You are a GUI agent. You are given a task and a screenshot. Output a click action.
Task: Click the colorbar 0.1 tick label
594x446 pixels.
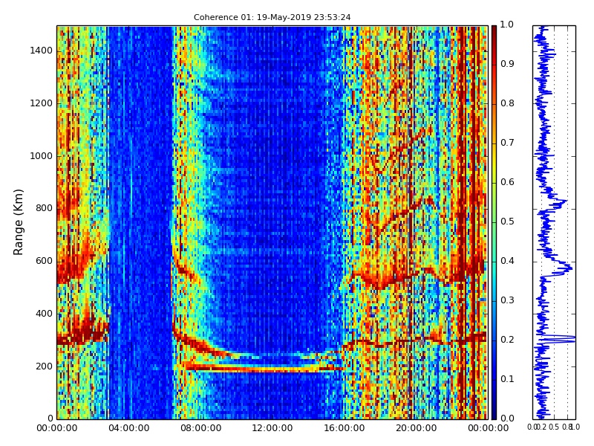[507, 379]
